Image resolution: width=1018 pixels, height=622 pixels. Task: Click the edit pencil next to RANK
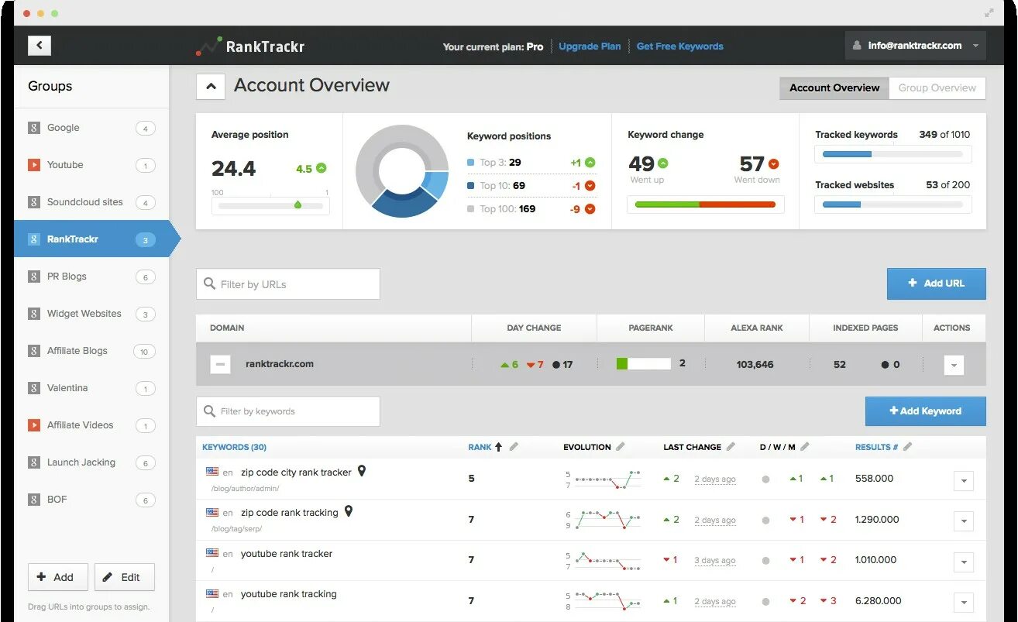click(x=514, y=447)
